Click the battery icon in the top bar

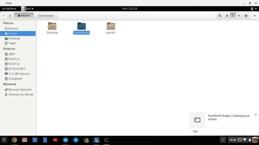[252, 9]
